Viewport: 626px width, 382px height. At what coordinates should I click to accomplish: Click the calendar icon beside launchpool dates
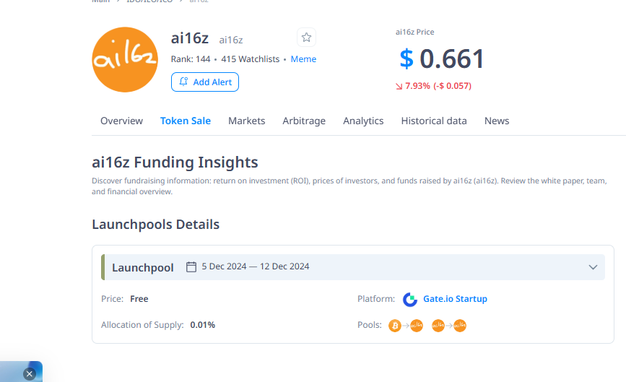191,266
